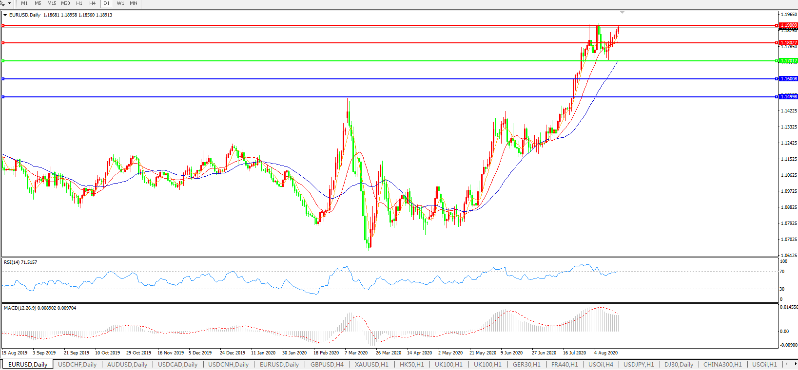Set chart period to MN
Viewport: 798px width, 370px height.
[133, 3]
